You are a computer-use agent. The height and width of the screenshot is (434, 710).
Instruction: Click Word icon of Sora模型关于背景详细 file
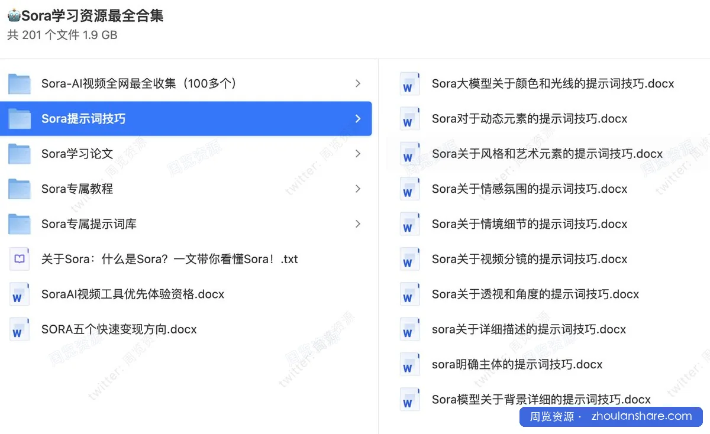click(x=409, y=399)
